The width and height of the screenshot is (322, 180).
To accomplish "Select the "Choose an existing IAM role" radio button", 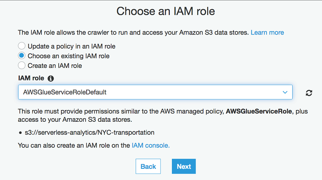I will (22, 56).
